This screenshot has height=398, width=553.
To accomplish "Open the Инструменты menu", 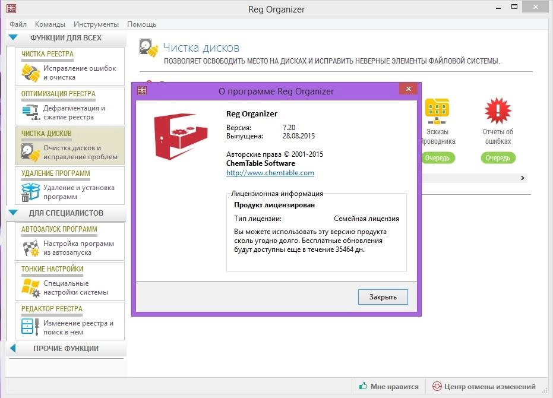I will 96,24.
